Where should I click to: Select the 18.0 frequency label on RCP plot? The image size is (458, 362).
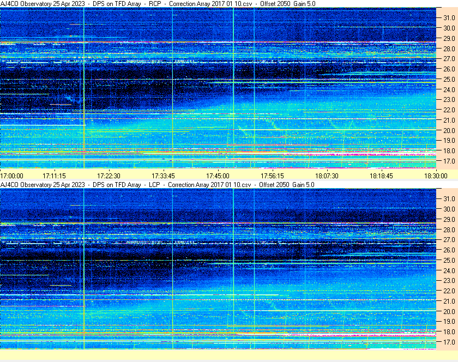click(x=449, y=151)
